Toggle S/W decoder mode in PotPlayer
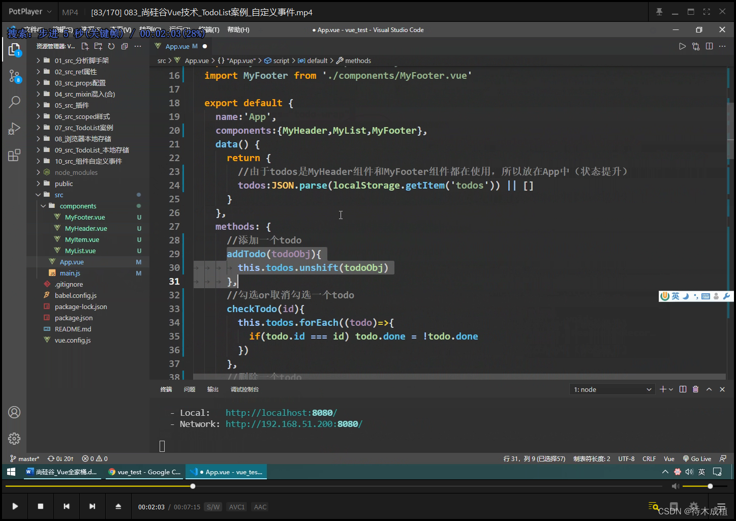Viewport: 736px width, 521px height. (213, 507)
